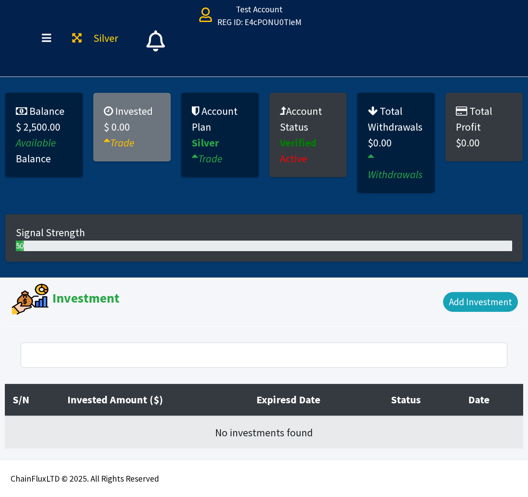Click the Test Account name

259,10
